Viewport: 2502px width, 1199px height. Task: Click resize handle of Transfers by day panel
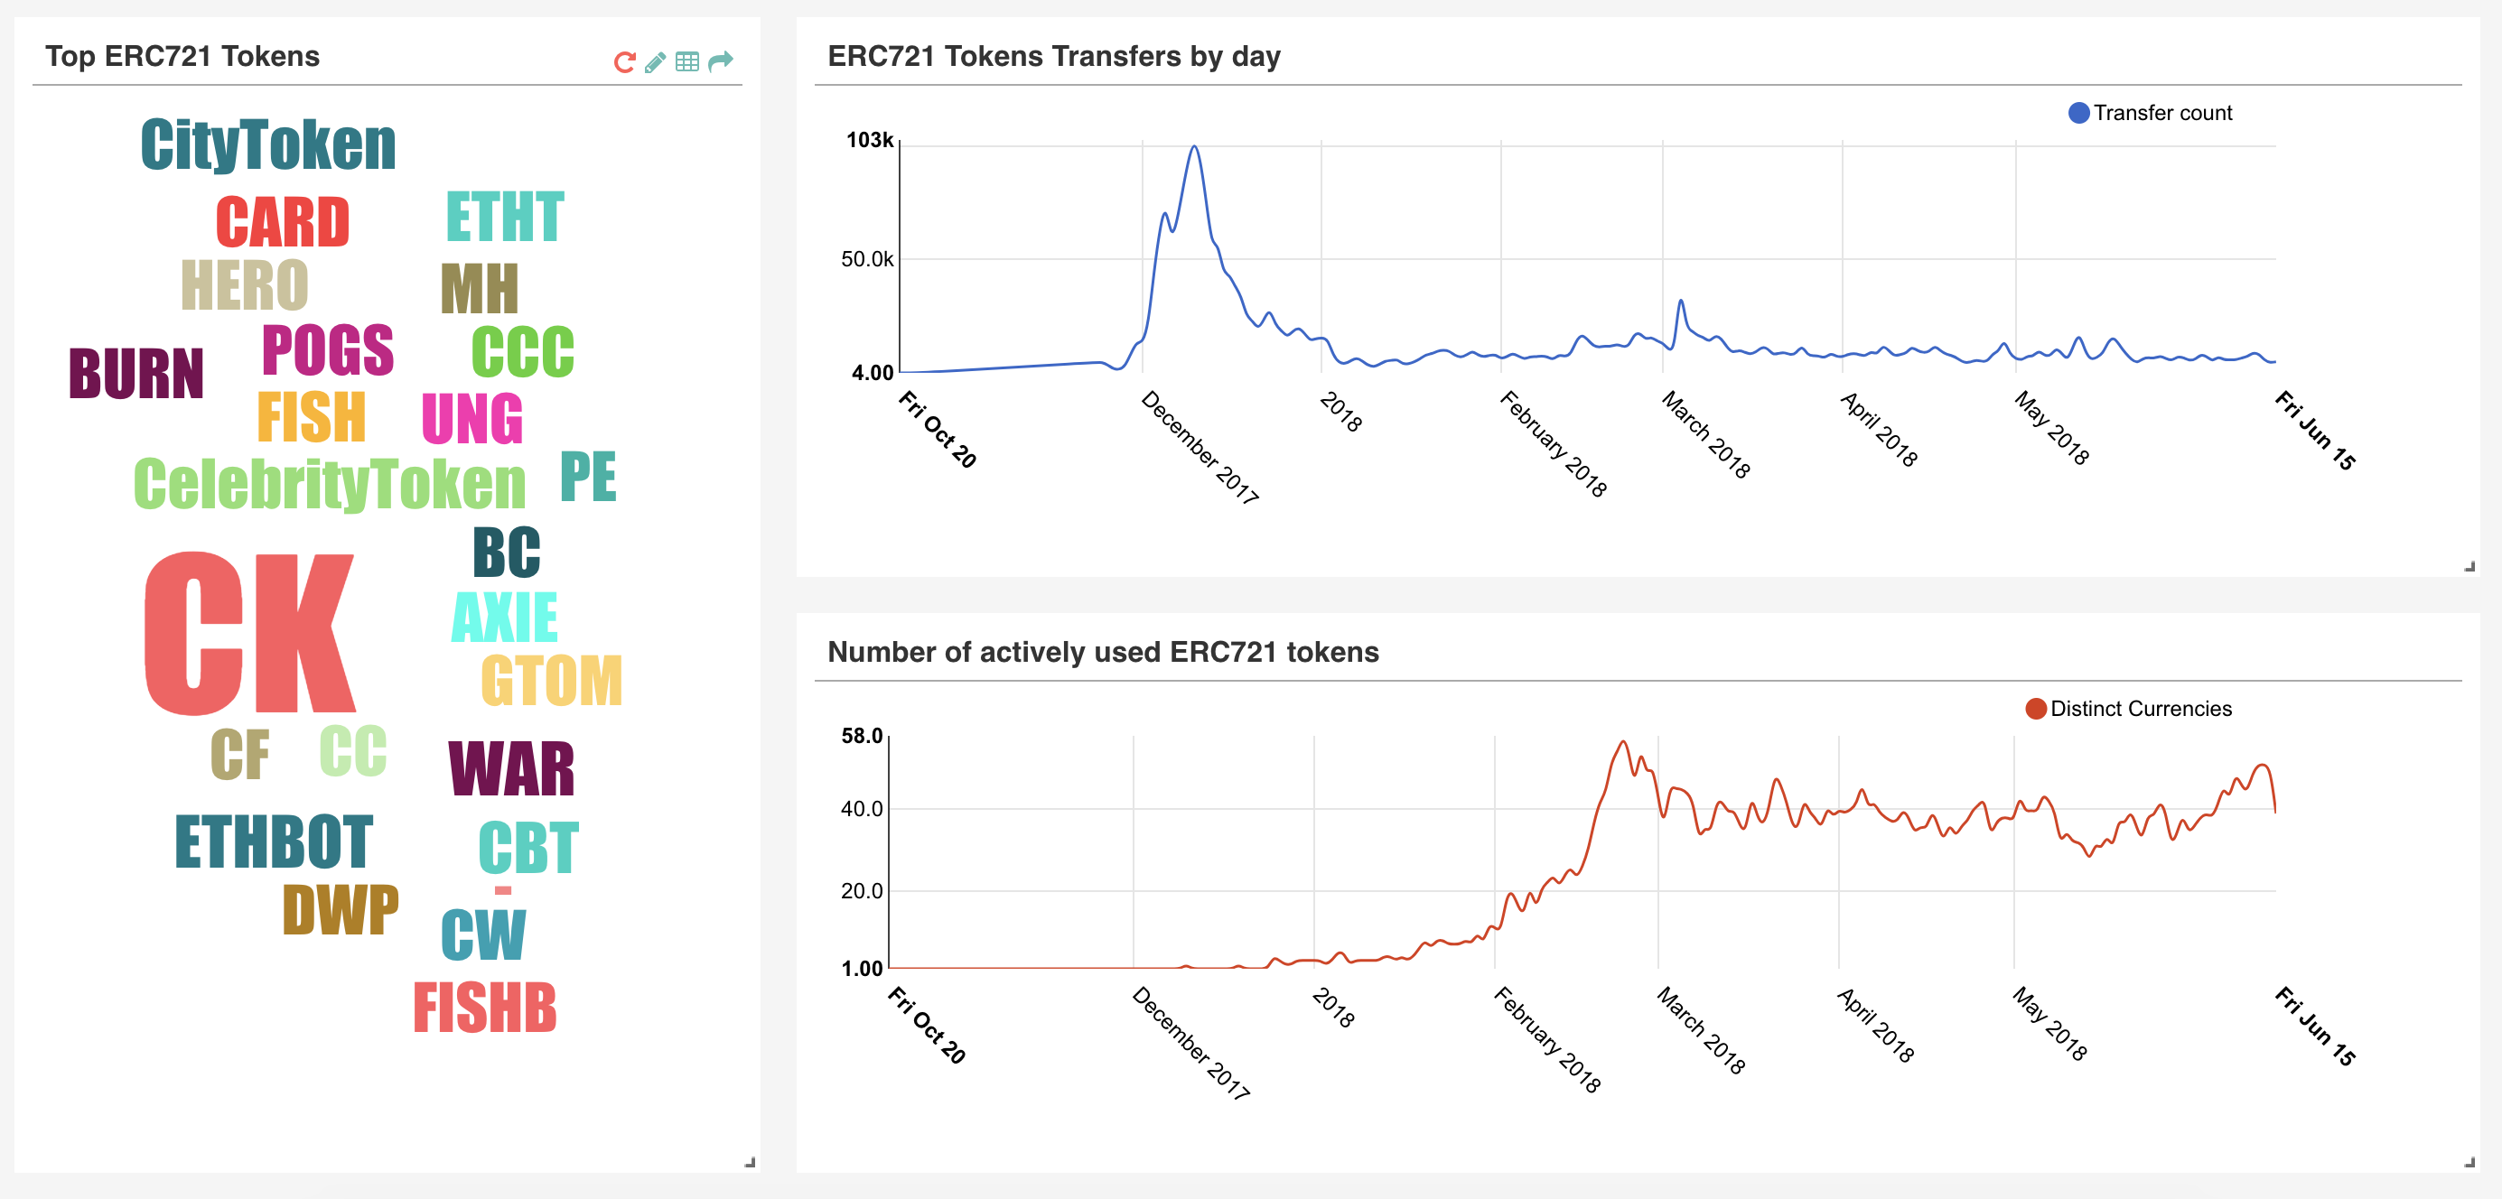point(2469,567)
